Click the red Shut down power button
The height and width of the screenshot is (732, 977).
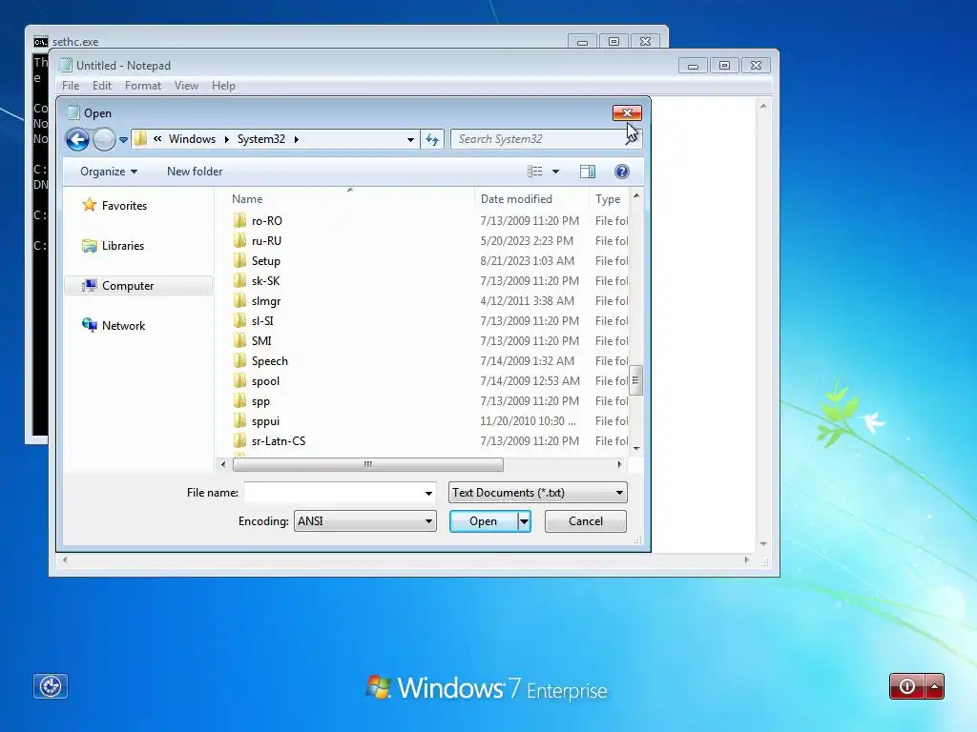pyautogui.click(x=906, y=686)
